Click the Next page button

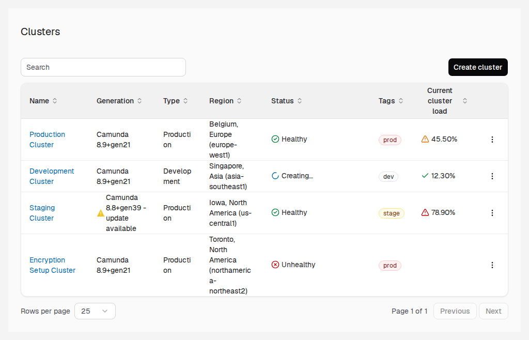click(x=493, y=311)
